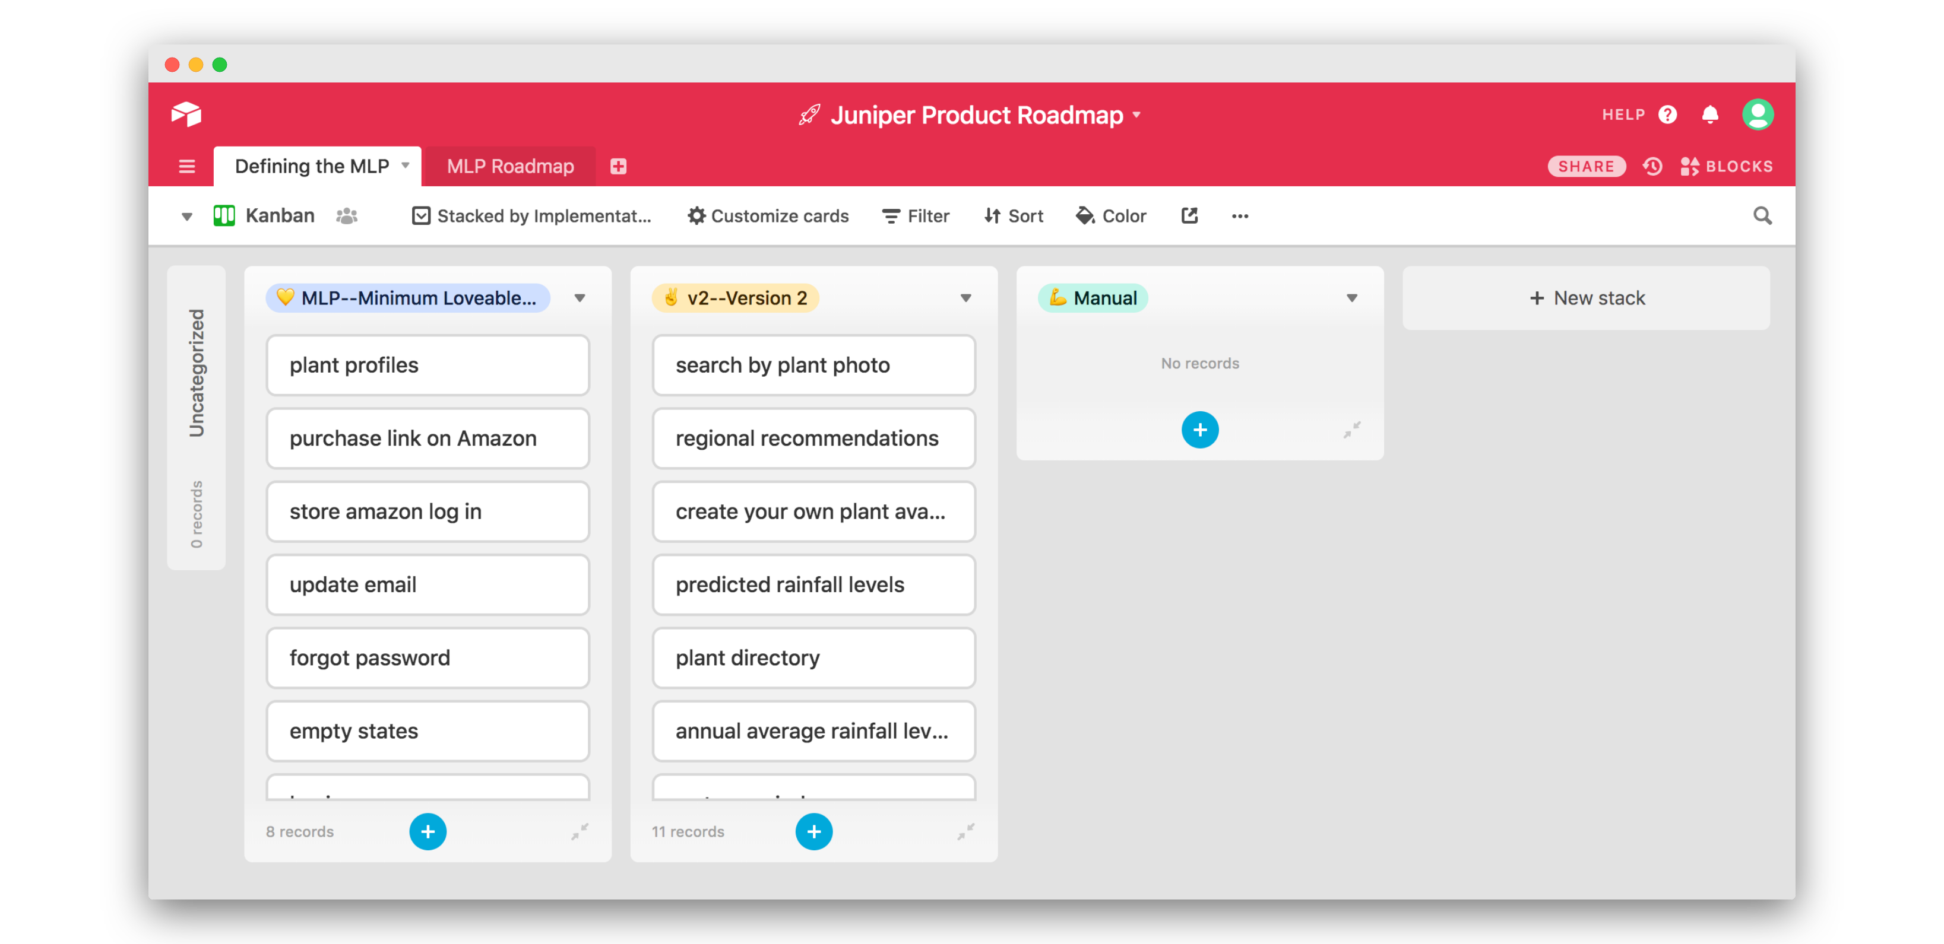This screenshot has width=1944, height=944.
Task: Open the user account avatar
Action: click(1757, 115)
